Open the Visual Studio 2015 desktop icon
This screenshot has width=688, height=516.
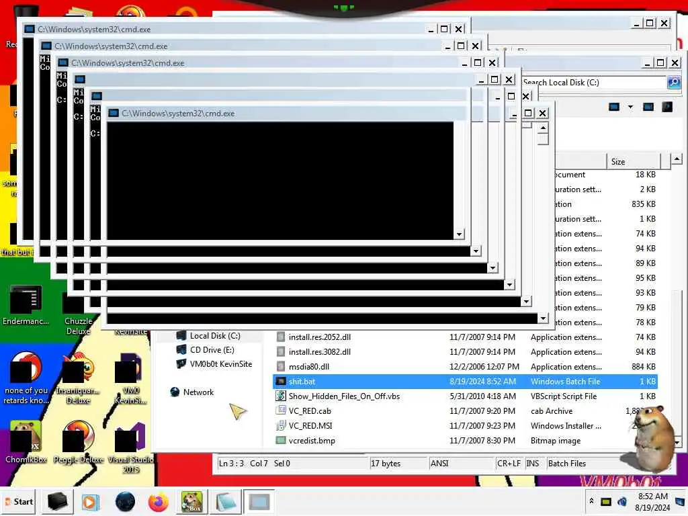(x=131, y=447)
